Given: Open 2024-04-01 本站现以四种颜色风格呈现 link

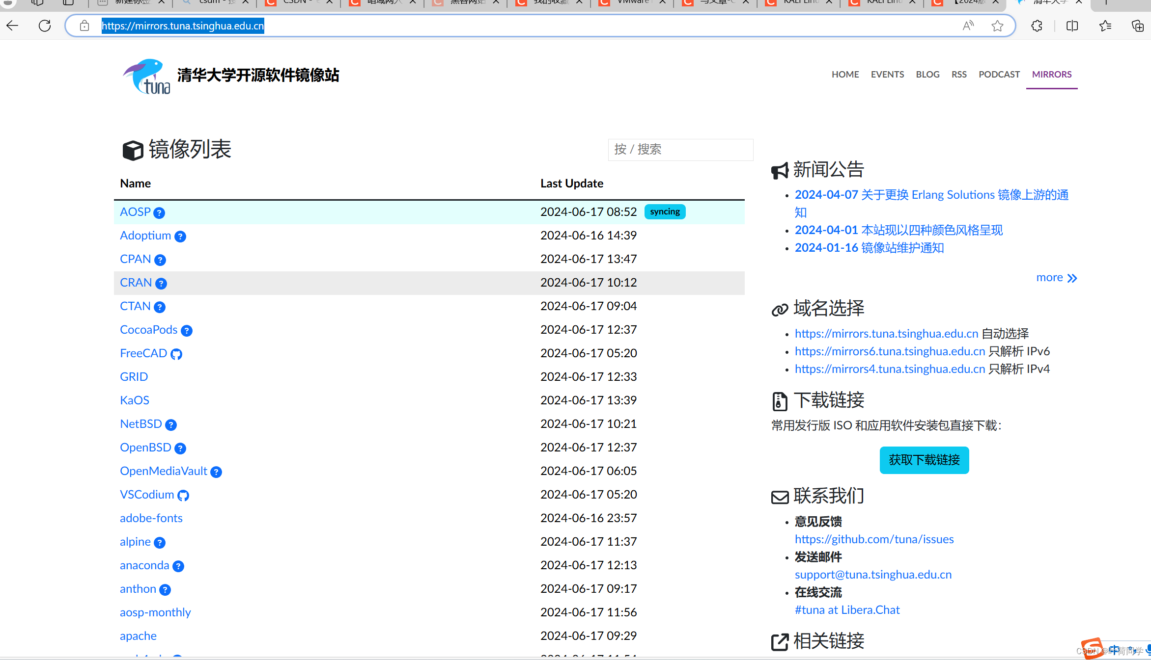Looking at the screenshot, I should 898,230.
